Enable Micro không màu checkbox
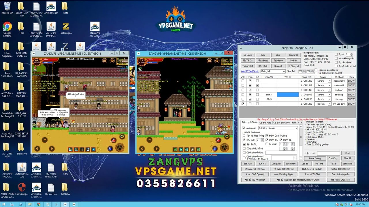 [x=336, y=58]
